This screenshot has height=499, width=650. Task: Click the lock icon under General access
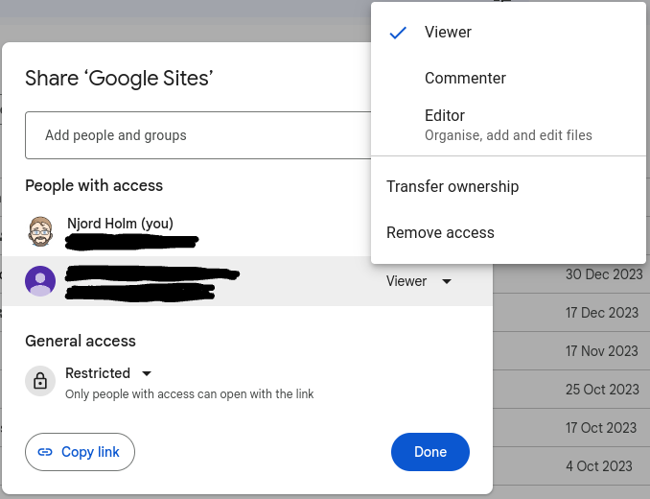point(40,381)
